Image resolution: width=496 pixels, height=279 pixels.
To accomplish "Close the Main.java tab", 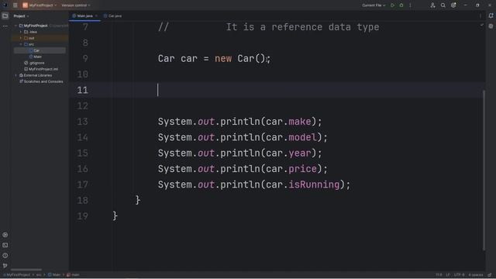I will pyautogui.click(x=96, y=15).
